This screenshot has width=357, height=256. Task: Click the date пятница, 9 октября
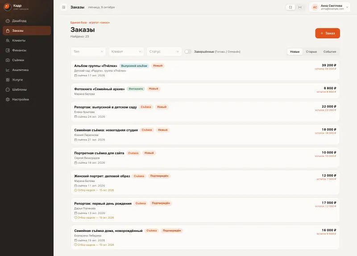102,7
